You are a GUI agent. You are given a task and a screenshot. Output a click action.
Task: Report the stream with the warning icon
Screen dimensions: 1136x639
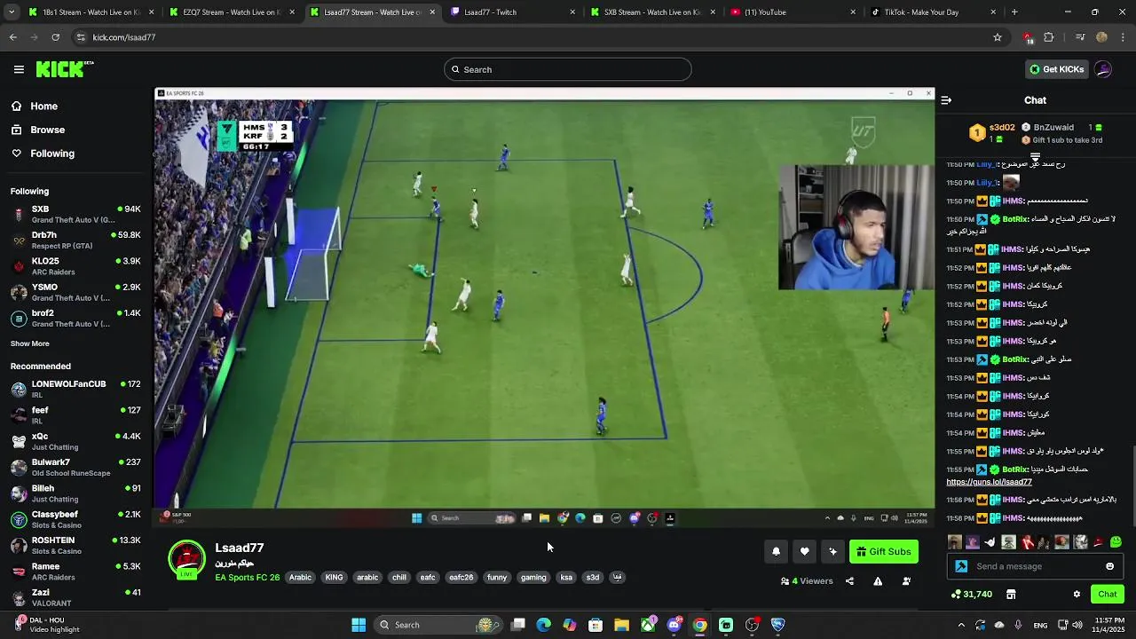(x=878, y=581)
